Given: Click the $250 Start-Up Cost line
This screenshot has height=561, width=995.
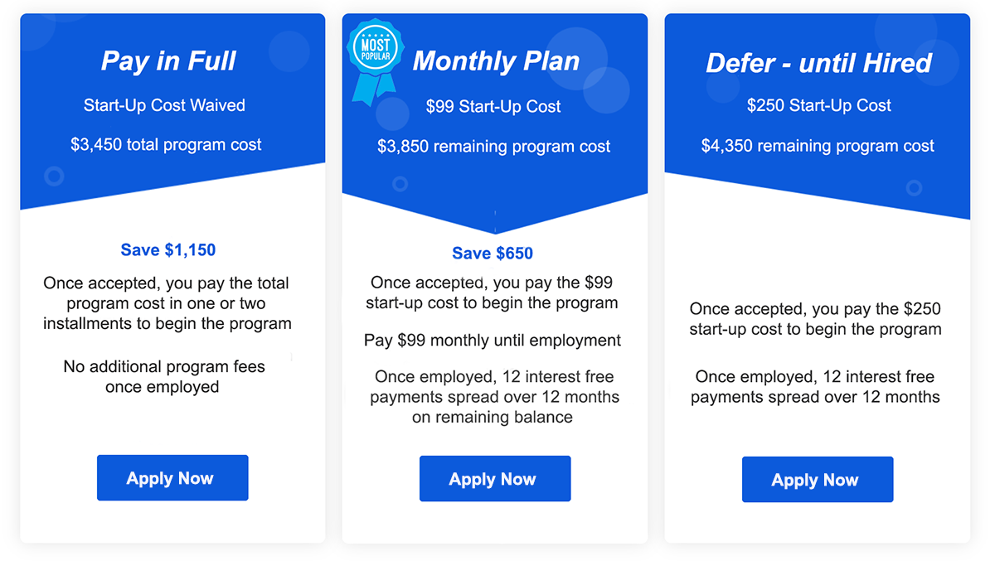Looking at the screenshot, I should 819,106.
